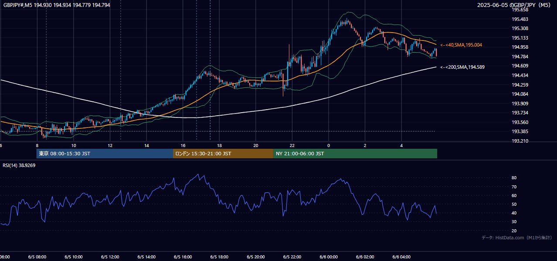Click the 40 SMA label reading 195.004
This screenshot has height=261, width=557.
tap(461, 45)
